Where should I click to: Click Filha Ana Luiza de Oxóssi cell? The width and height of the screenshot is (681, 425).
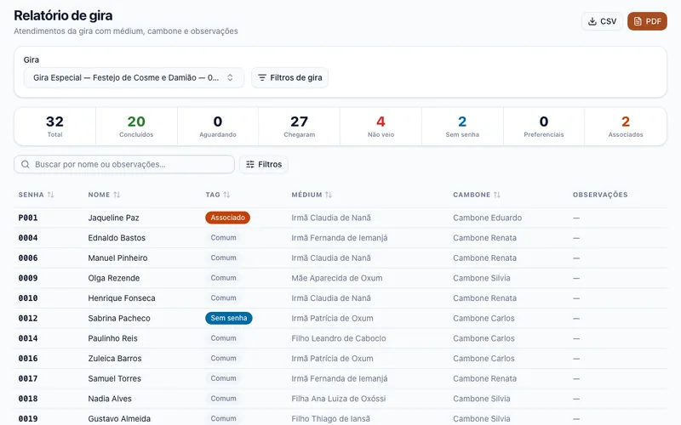pyautogui.click(x=338, y=399)
